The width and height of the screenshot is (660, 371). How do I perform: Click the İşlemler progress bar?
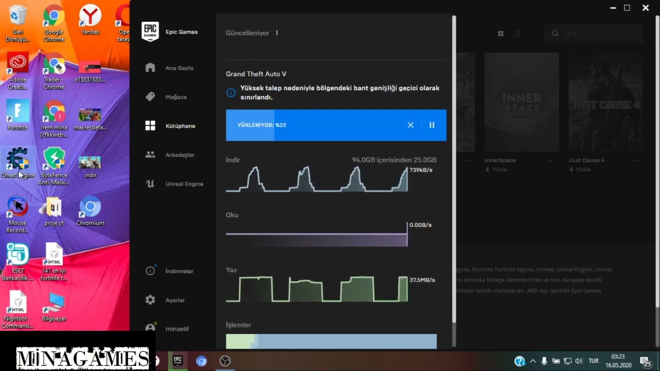pos(331,341)
